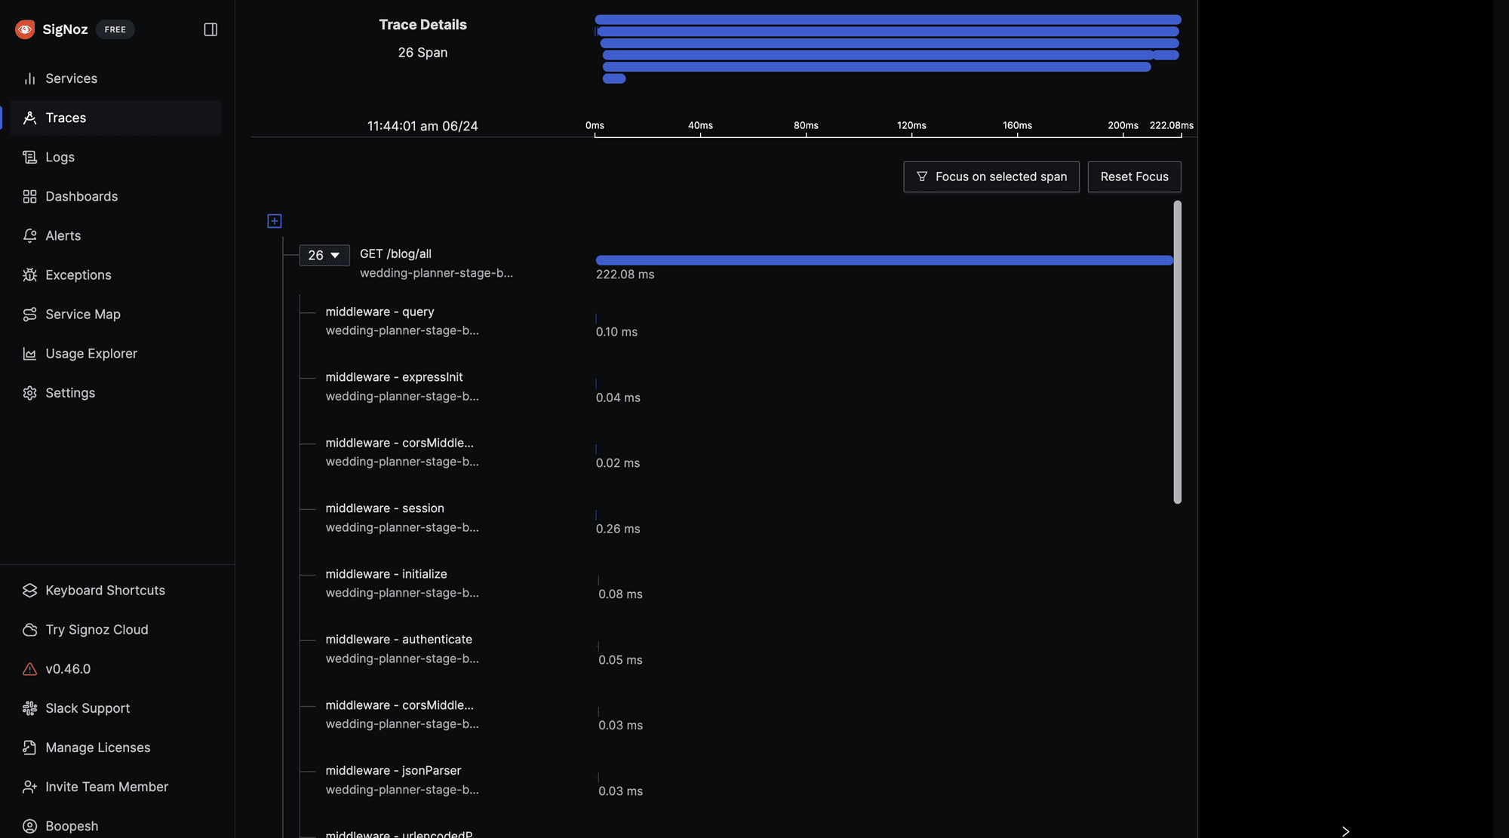Image resolution: width=1509 pixels, height=838 pixels.
Task: Go to the Traces page
Action: (x=116, y=118)
